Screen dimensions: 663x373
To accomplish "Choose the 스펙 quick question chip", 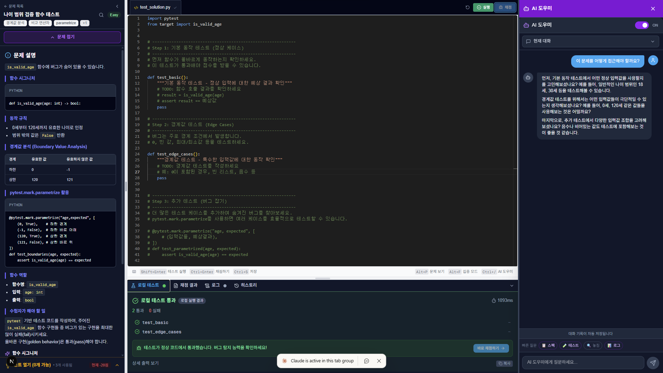I will click(548, 345).
